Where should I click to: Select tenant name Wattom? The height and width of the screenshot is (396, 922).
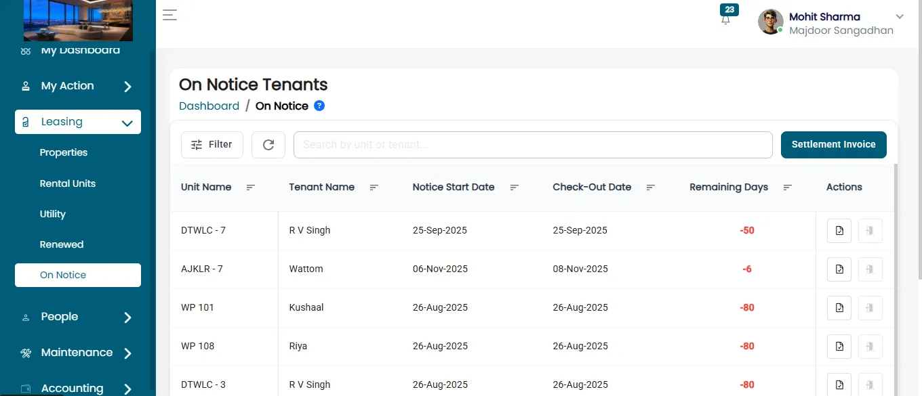(306, 269)
